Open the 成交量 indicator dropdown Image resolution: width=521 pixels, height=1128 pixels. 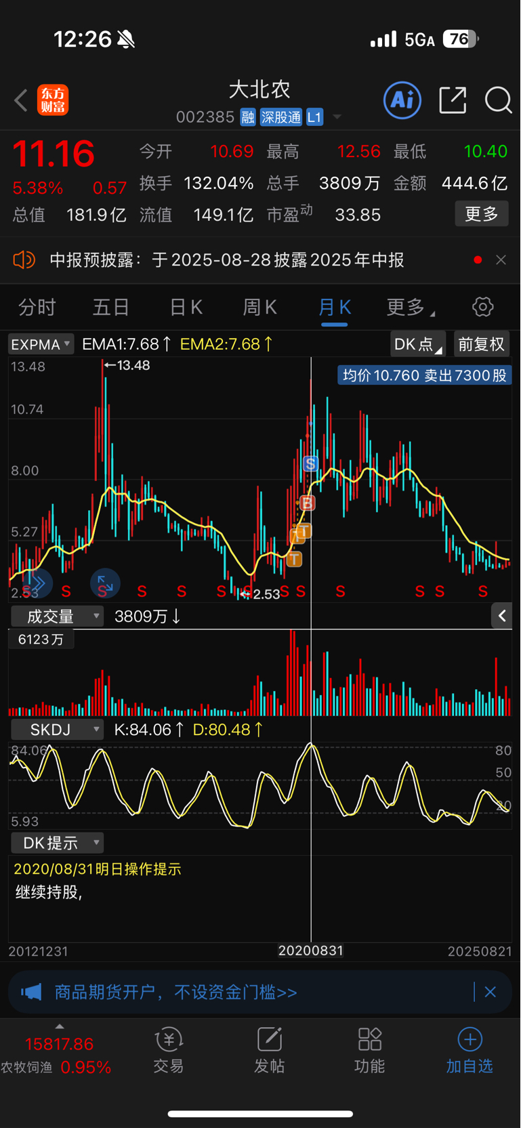tap(57, 616)
